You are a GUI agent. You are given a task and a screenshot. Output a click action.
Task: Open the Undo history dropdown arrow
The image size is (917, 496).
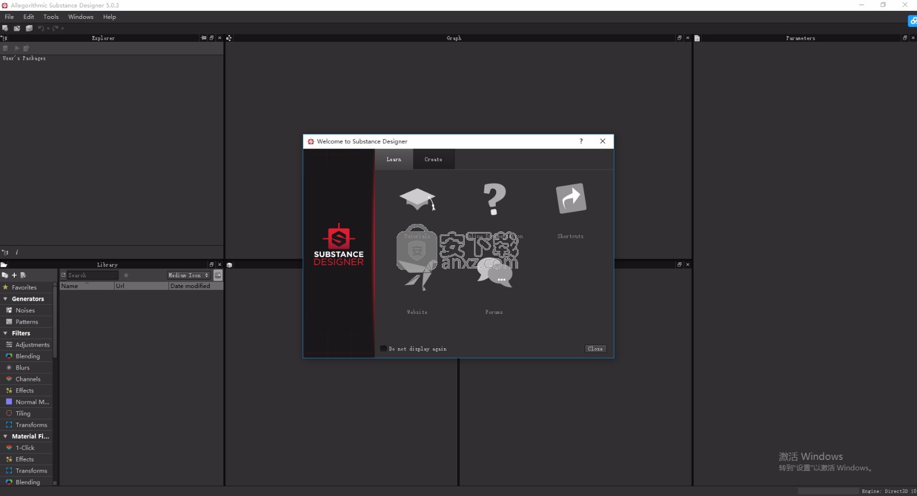pos(48,29)
